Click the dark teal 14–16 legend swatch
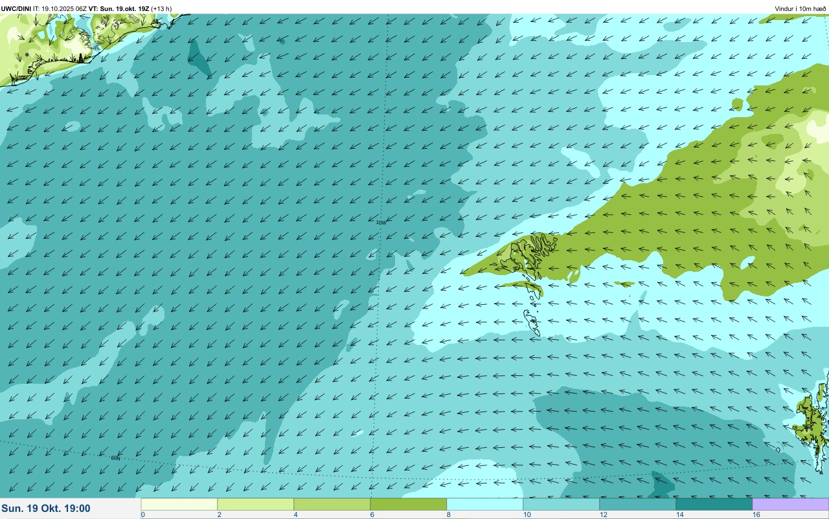This screenshot has width=829, height=519. (714, 504)
